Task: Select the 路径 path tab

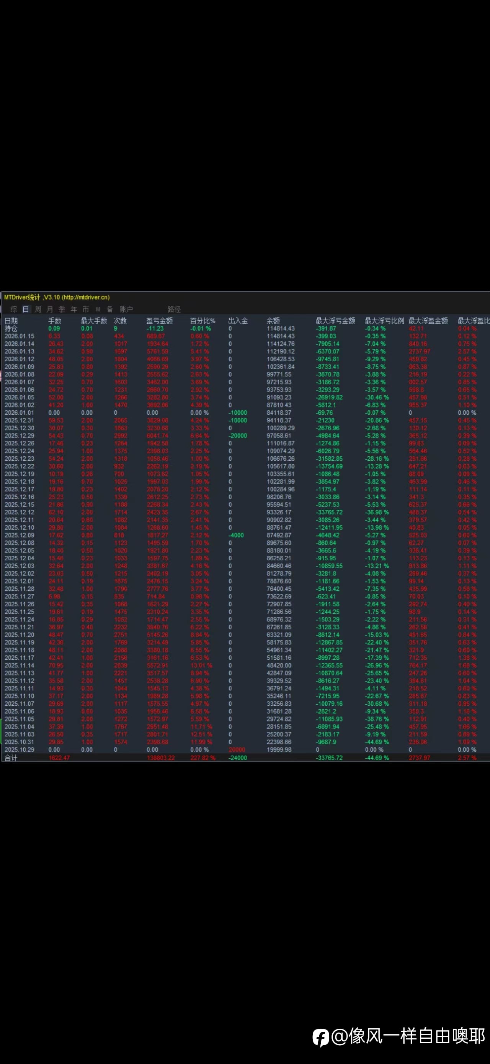Action: pos(174,309)
